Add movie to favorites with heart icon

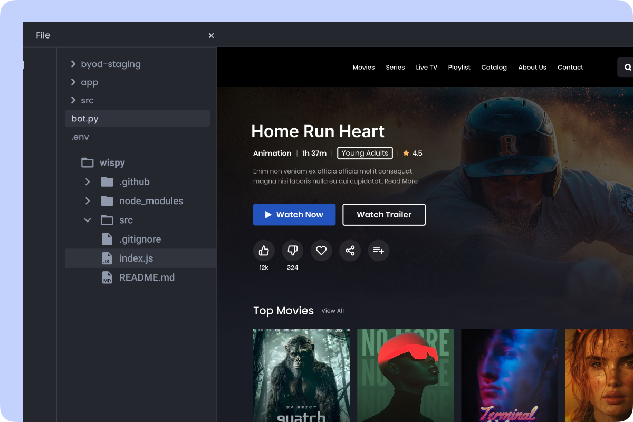(x=321, y=251)
